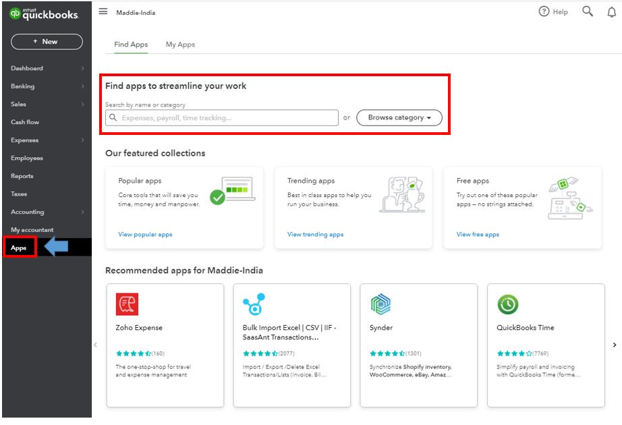622x425 pixels.
Task: Open Bulk Import Excel SaasAnt Transactions title
Action: [x=289, y=333]
